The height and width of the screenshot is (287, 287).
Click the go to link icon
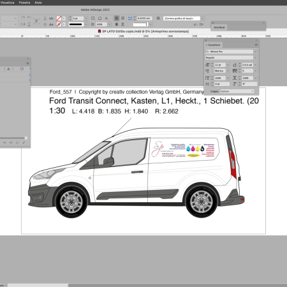(11, 142)
